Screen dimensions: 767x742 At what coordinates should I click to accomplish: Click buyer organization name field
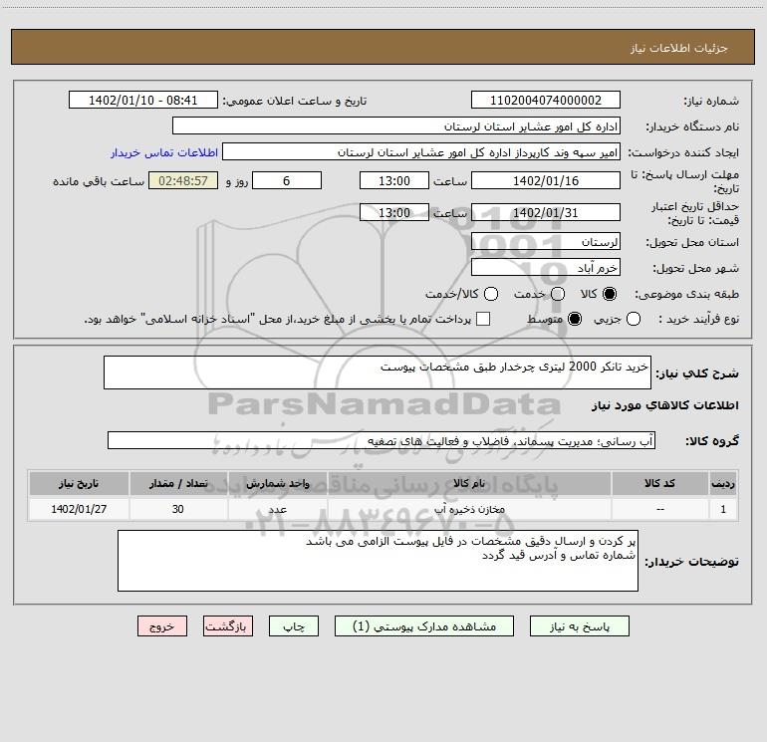point(396,125)
